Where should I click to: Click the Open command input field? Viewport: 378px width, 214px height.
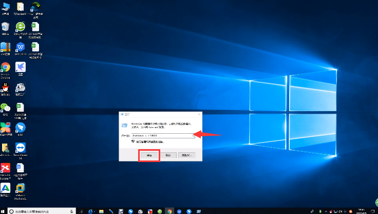[x=163, y=136]
